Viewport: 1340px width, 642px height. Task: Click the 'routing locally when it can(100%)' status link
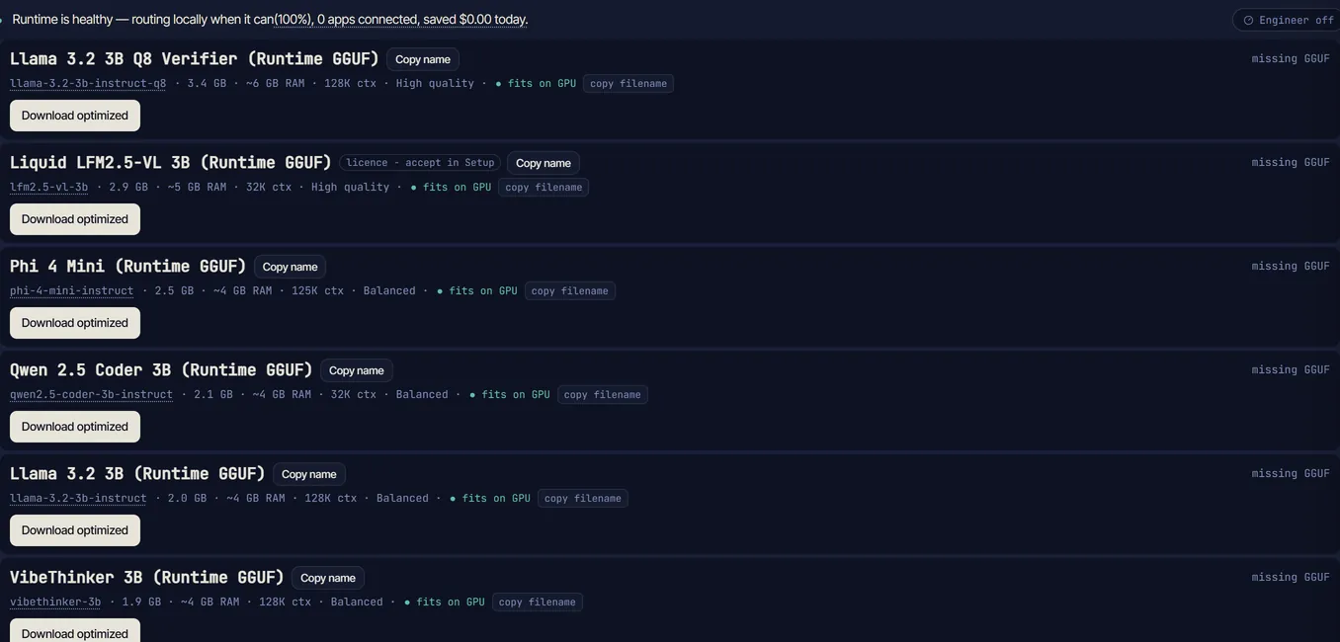222,20
